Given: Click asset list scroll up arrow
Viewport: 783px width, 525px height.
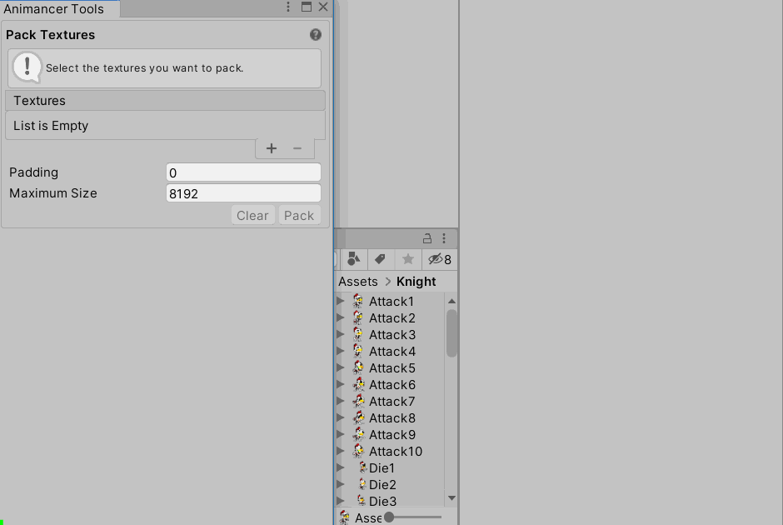Looking at the screenshot, I should (x=451, y=301).
